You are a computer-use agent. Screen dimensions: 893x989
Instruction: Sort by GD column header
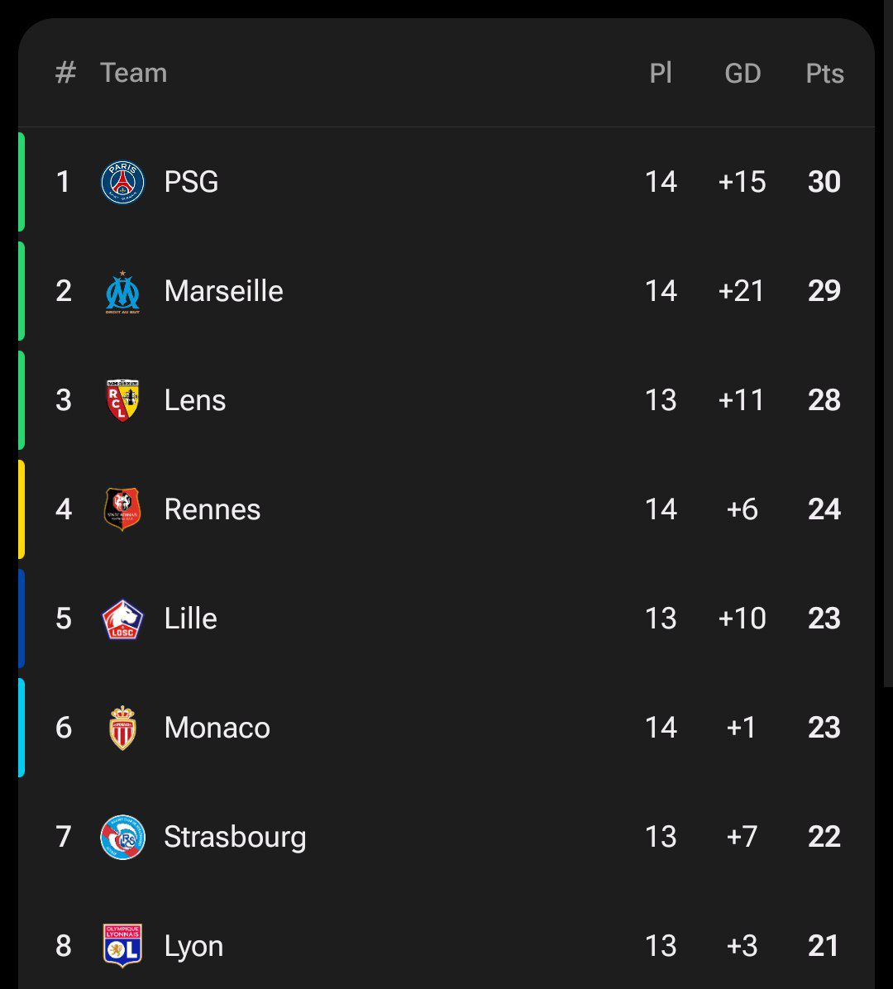tap(743, 74)
